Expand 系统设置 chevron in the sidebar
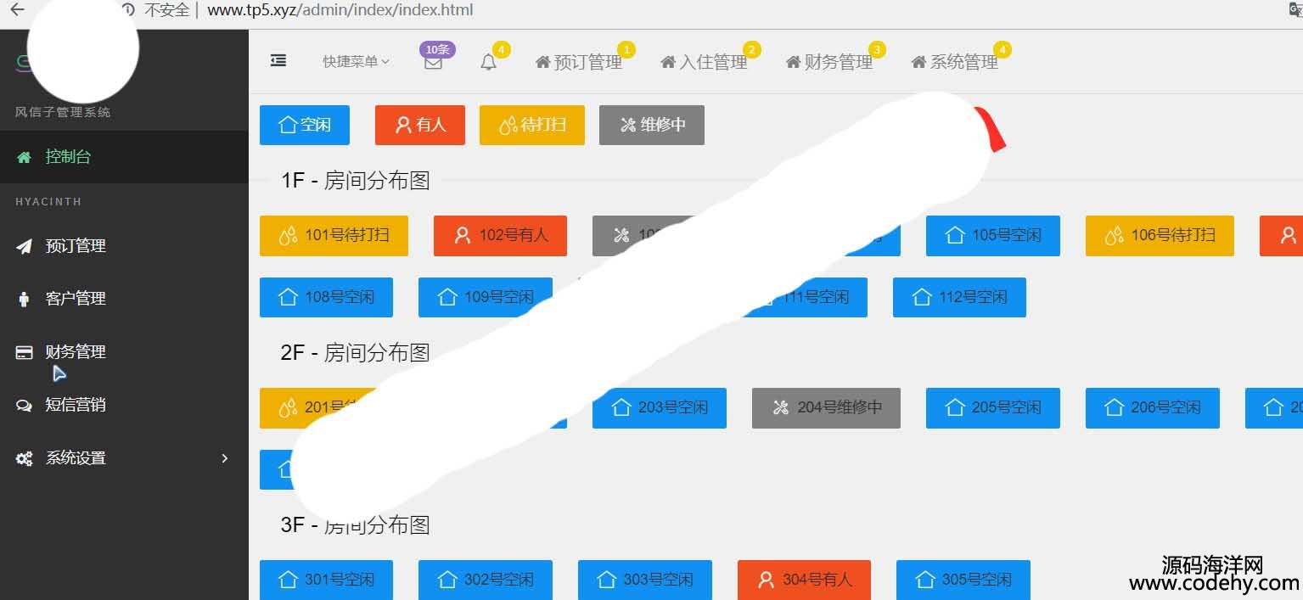This screenshot has width=1303, height=600. point(225,458)
